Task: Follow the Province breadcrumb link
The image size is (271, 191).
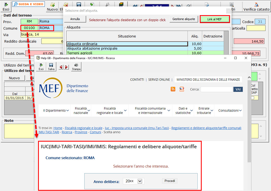Action: [x=81, y=132]
